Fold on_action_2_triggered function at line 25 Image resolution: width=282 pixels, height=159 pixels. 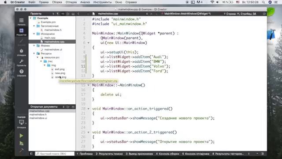pyautogui.click(x=88, y=132)
